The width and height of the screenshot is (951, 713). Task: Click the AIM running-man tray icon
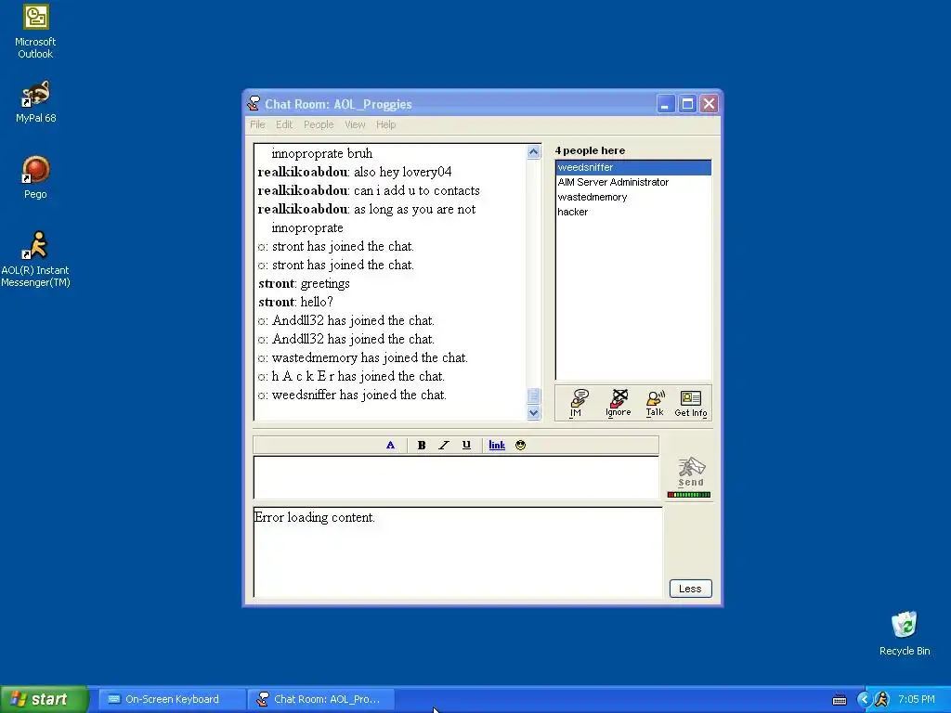click(882, 699)
